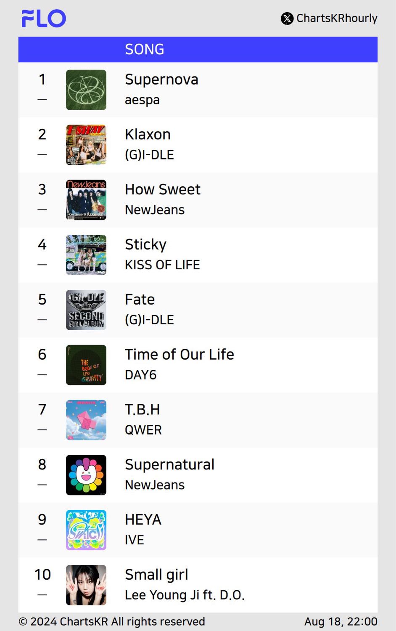The image size is (396, 631).
Task: Select the IVE Switch album artwork
Action: [86, 530]
